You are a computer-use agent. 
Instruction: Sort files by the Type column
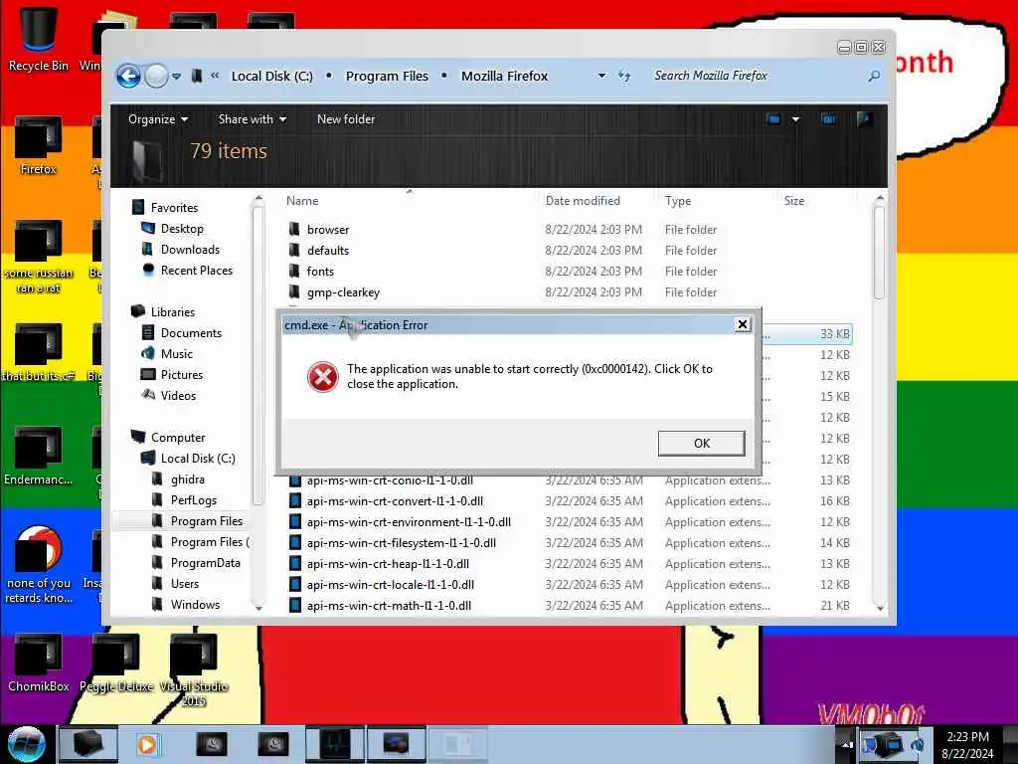(678, 201)
